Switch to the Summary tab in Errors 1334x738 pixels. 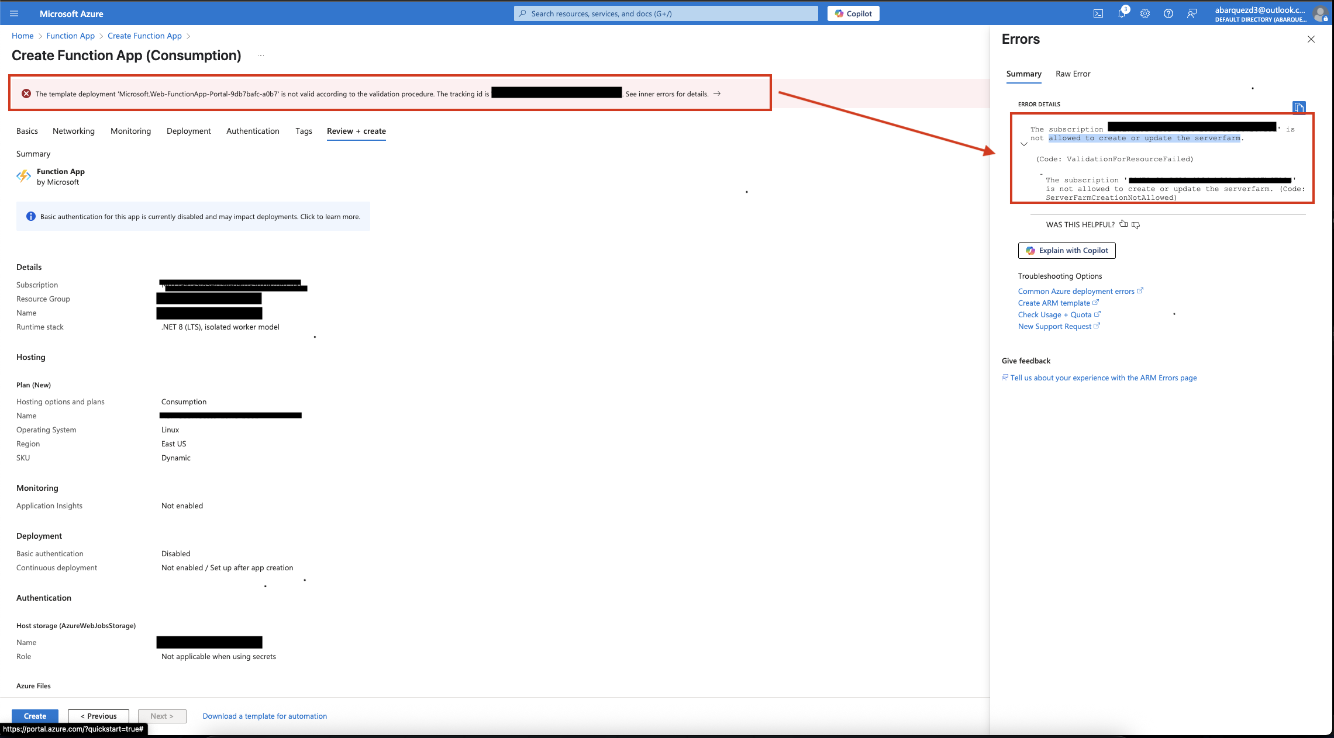pos(1023,74)
